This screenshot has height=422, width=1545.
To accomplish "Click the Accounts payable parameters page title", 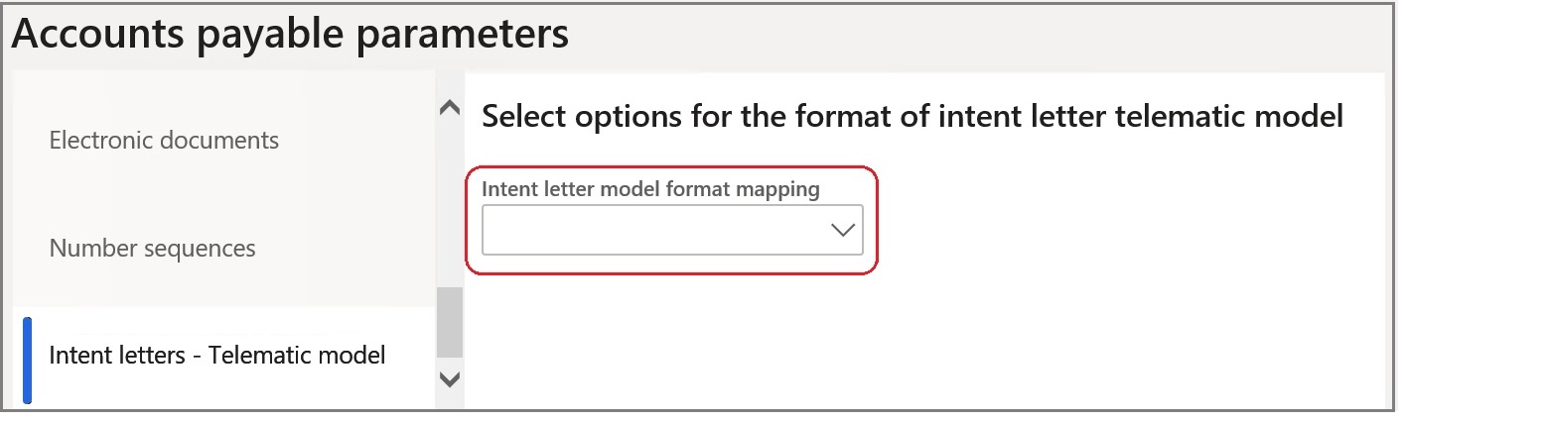I will click(x=290, y=34).
